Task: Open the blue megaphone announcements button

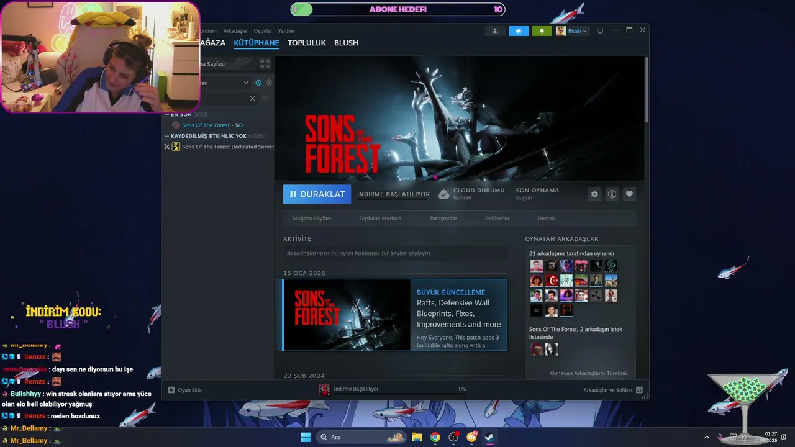Action: [x=519, y=31]
